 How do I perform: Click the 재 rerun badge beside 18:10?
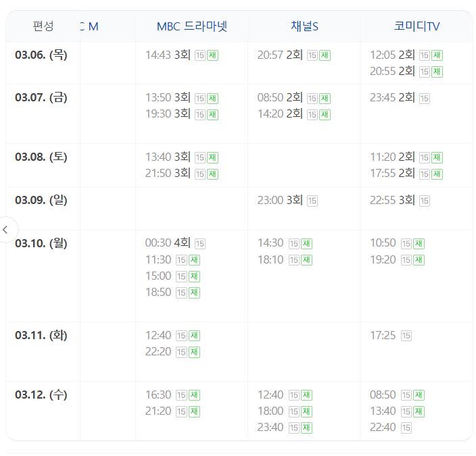tap(306, 260)
